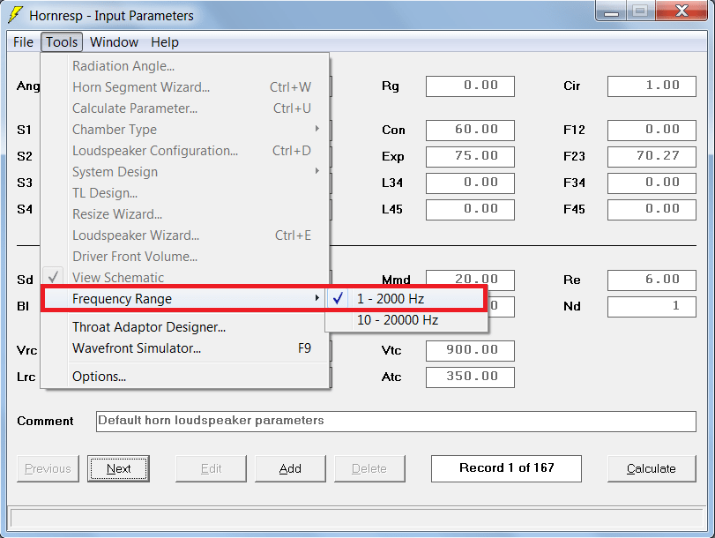Choose Radiation Angle menu entry
Image resolution: width=715 pixels, height=538 pixels.
[184, 66]
